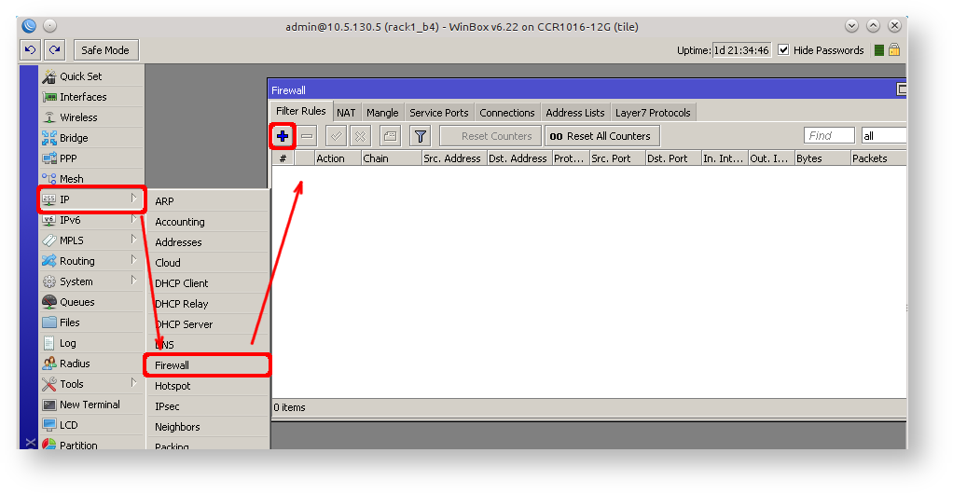The height and width of the screenshot is (494, 953).
Task: Sort by the Chain column header
Action: coord(390,158)
